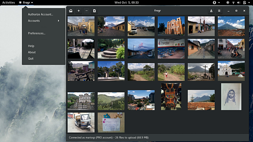Click the Wi-Fi network icon in top bar
This screenshot has height=142, width=253.
233,2
